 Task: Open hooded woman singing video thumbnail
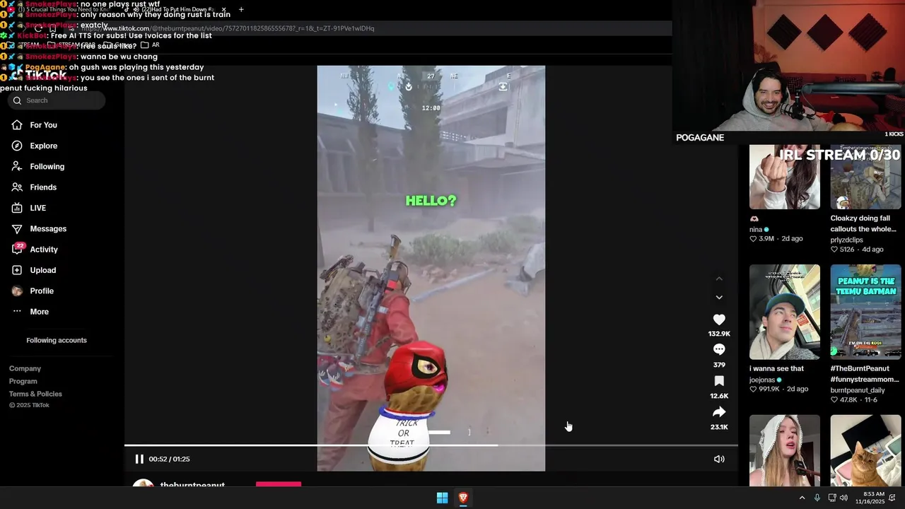tap(785, 450)
